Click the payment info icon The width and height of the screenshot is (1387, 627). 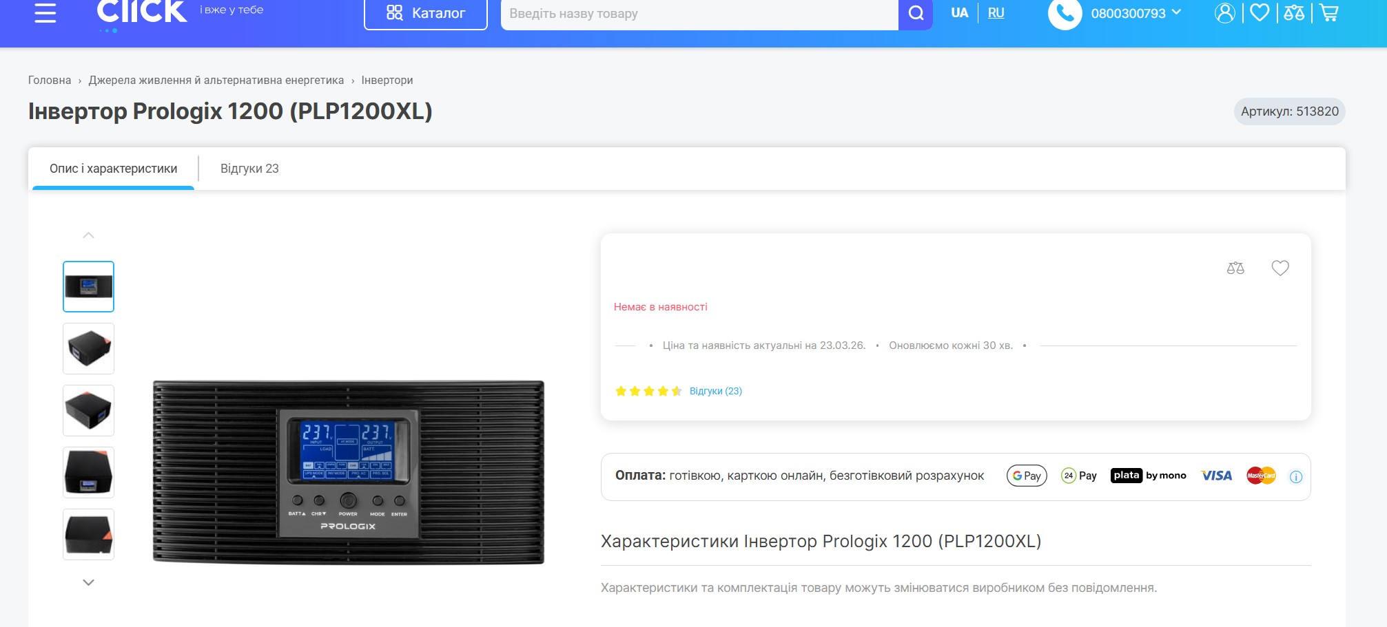[1296, 476]
